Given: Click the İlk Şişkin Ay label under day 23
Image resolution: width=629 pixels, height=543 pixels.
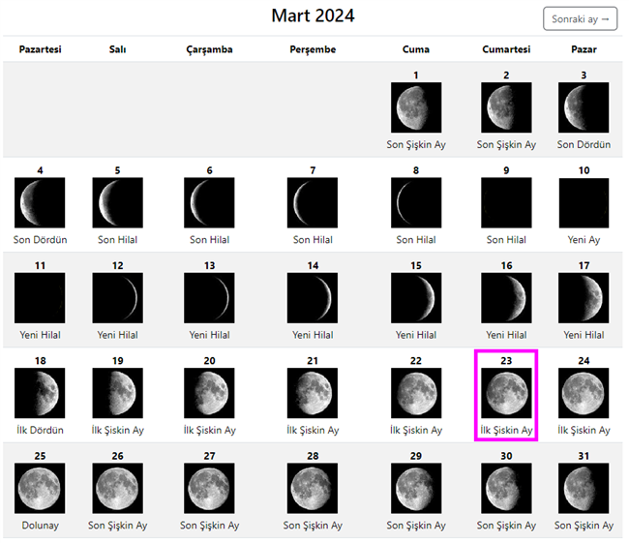Looking at the screenshot, I should tap(506, 430).
